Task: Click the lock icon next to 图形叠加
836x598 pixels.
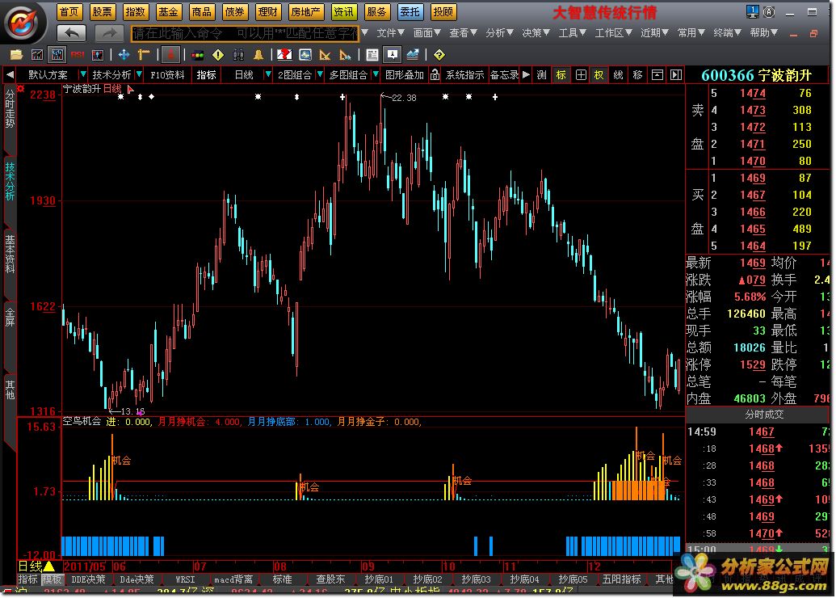Action: pos(435,74)
